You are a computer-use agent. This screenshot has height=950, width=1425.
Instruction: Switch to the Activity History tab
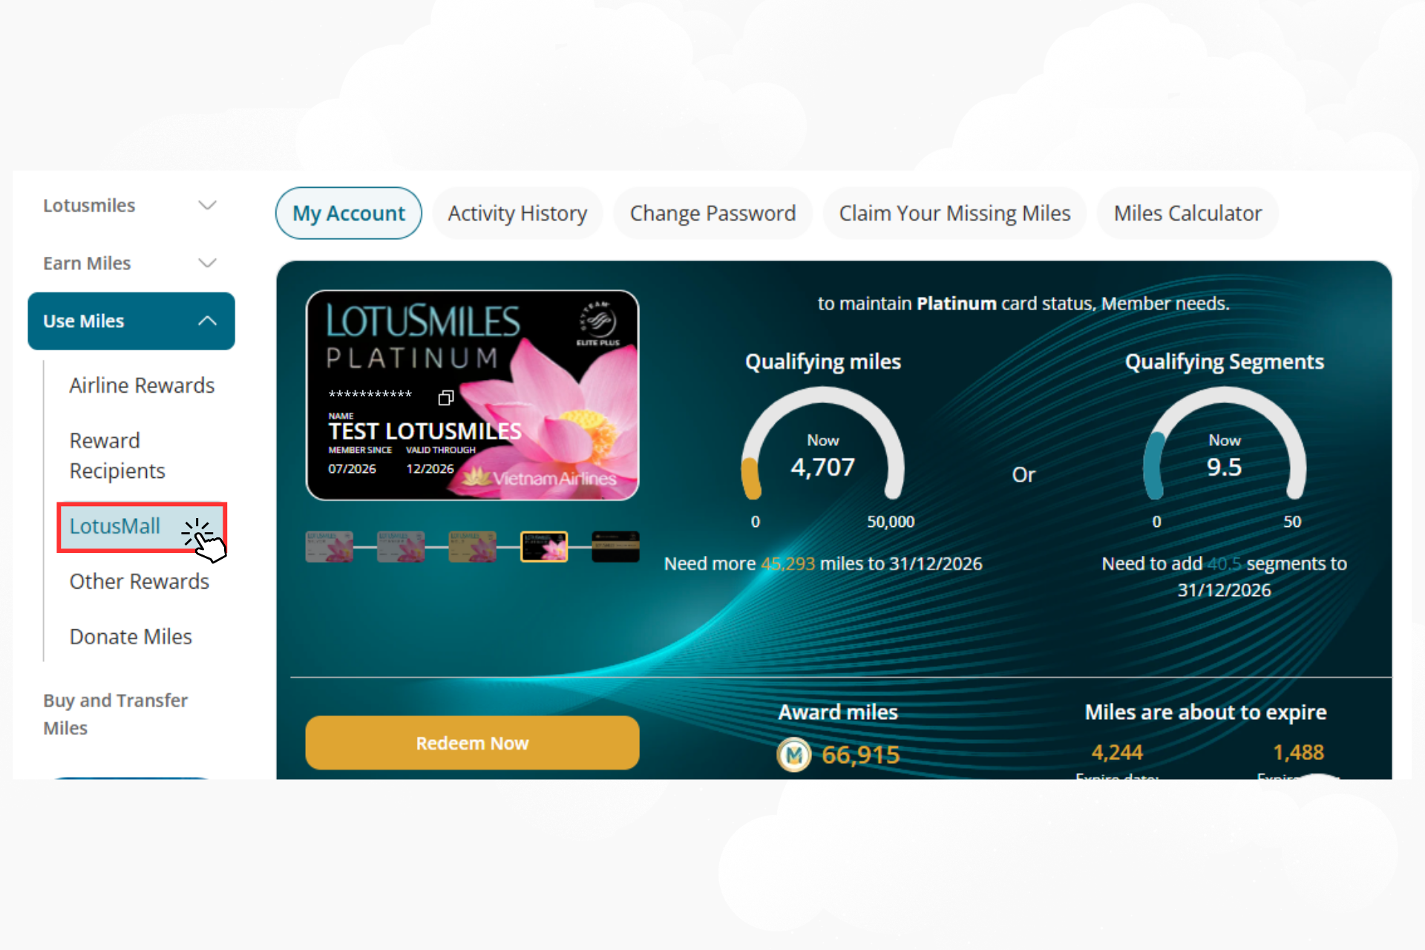point(517,214)
